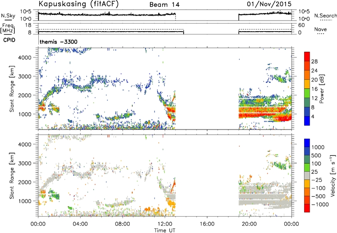Click the 4000 tick of the power panel
The width and height of the screenshot is (337, 233).
point(24,58)
